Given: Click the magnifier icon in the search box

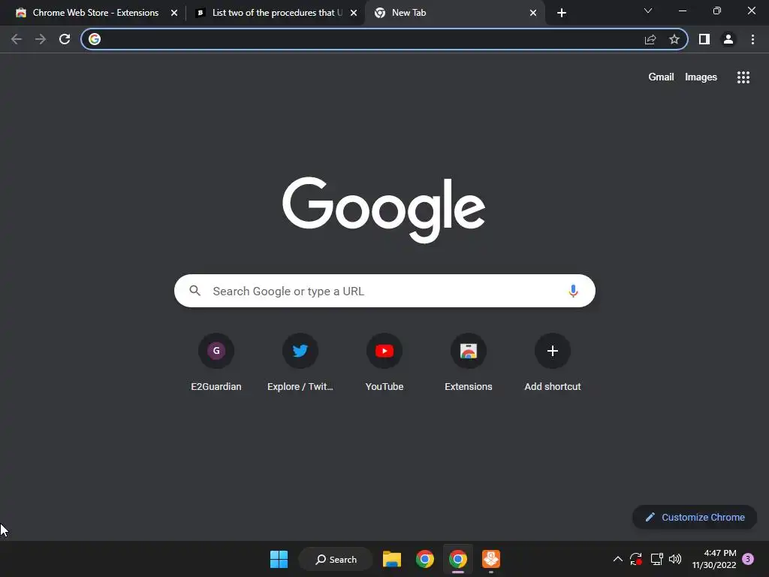Looking at the screenshot, I should 195,291.
